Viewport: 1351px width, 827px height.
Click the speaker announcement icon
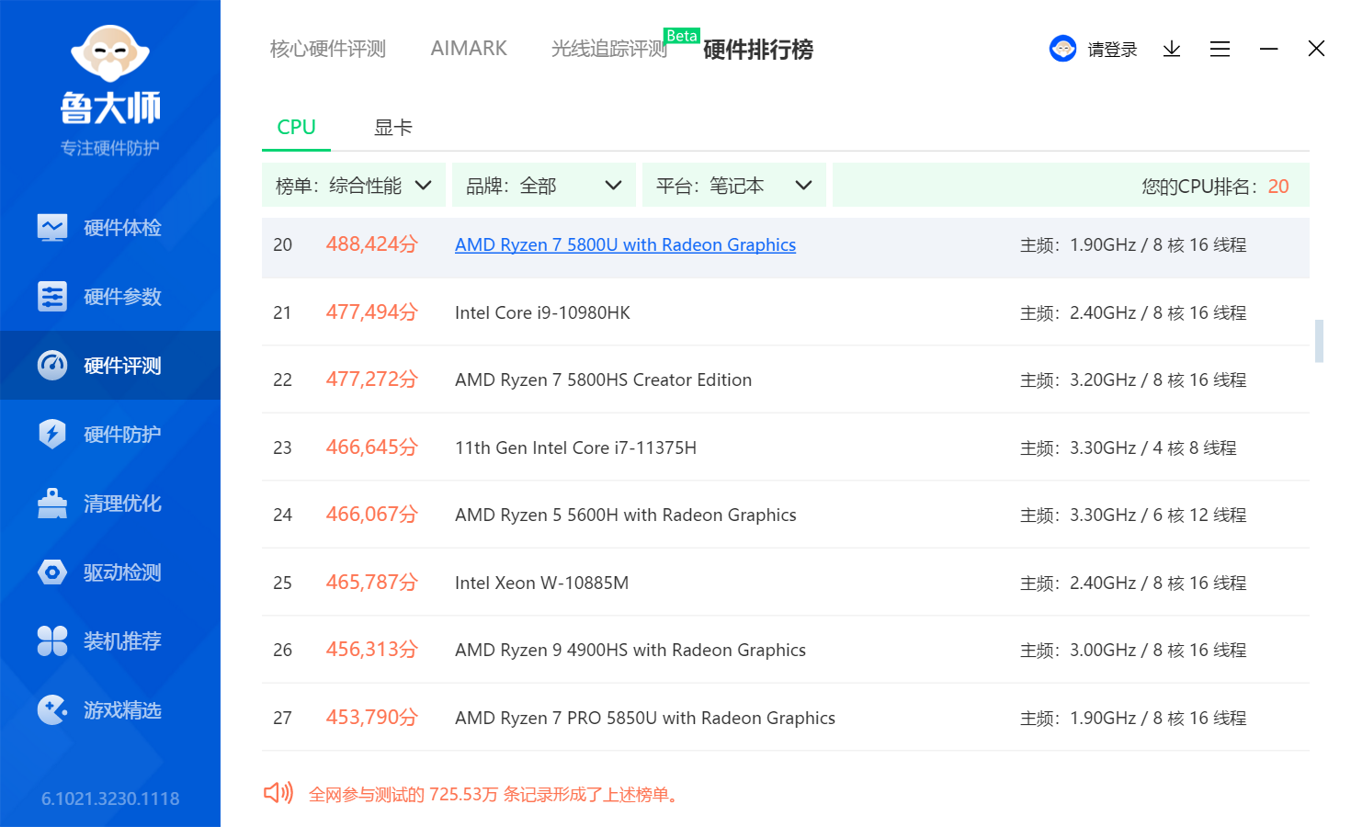click(x=278, y=793)
